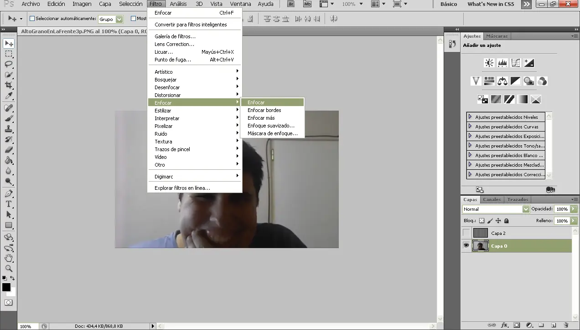Select the Dodge tool
580x330 pixels.
coord(9,181)
